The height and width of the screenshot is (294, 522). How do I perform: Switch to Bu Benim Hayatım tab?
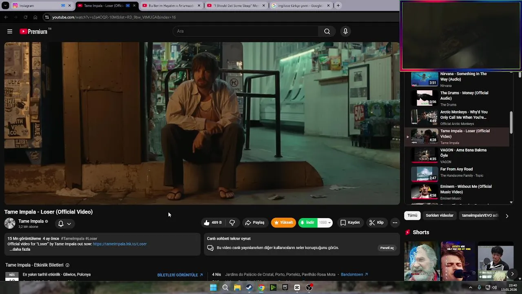click(x=171, y=6)
